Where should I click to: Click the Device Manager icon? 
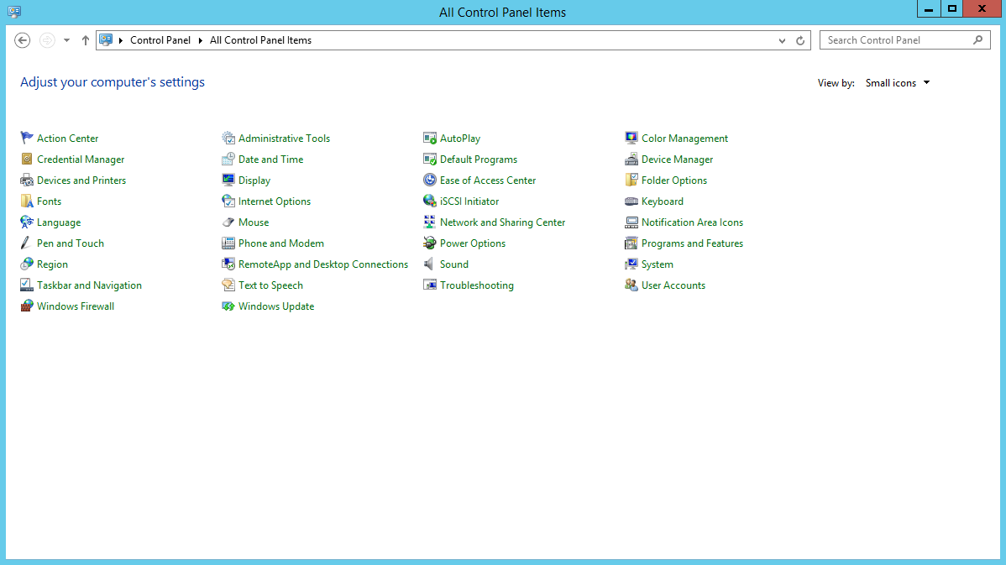tap(631, 159)
